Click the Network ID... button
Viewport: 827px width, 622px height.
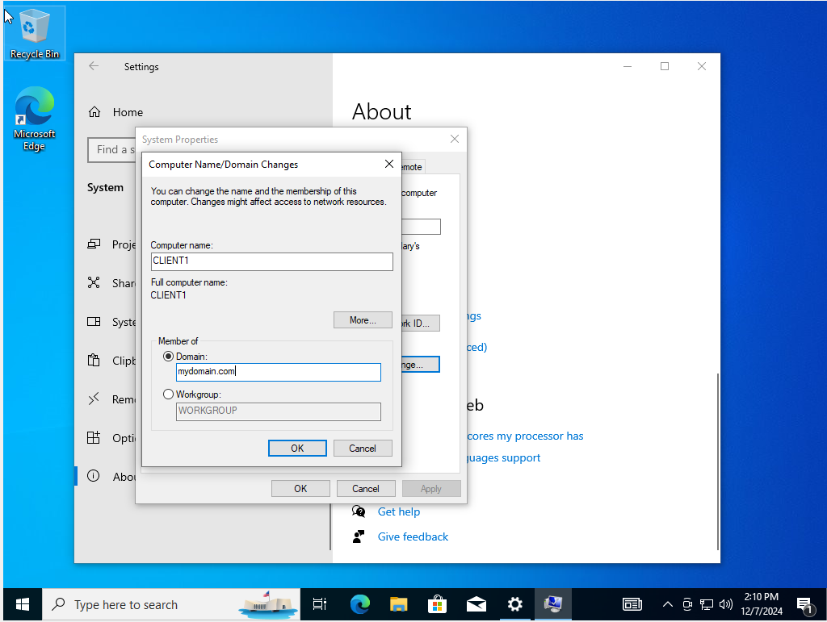point(420,323)
